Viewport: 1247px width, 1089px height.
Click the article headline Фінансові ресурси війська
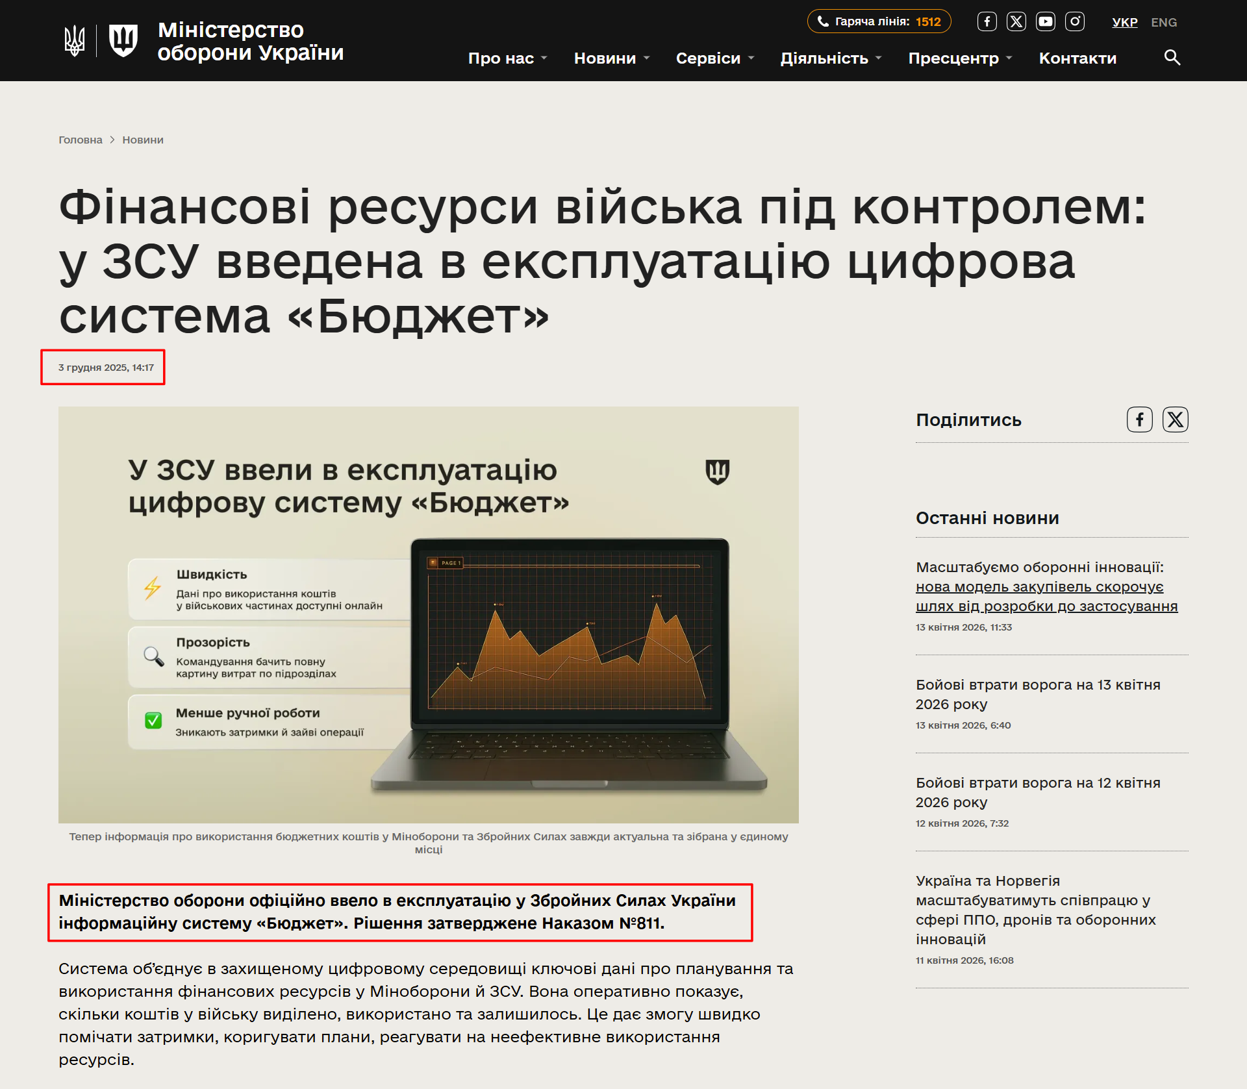click(x=603, y=262)
